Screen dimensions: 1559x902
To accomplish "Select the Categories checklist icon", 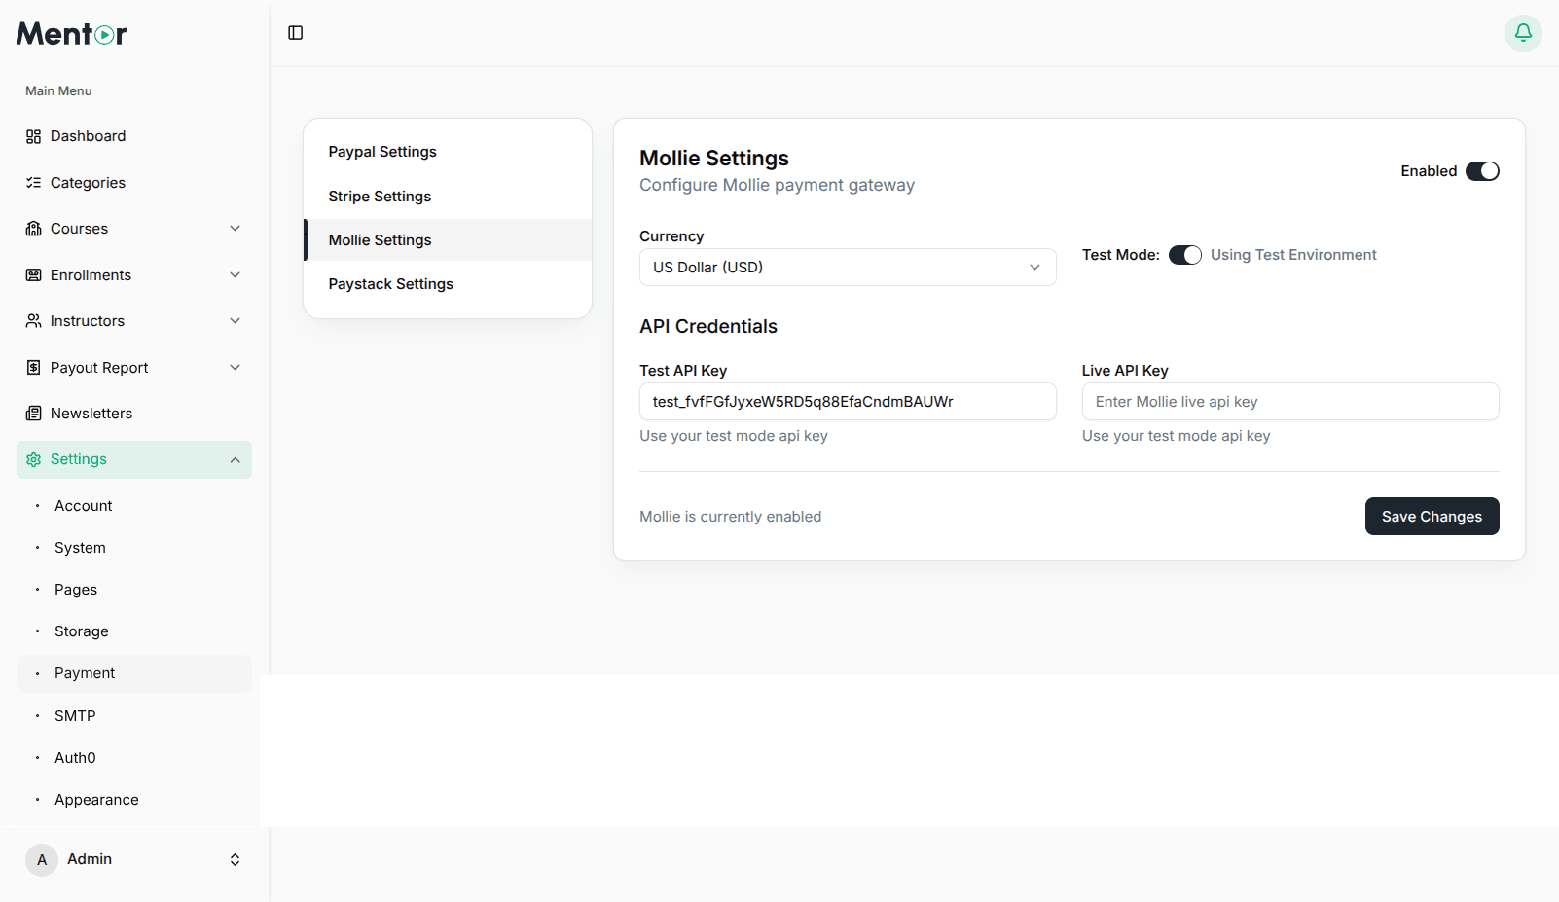I will [x=32, y=182].
